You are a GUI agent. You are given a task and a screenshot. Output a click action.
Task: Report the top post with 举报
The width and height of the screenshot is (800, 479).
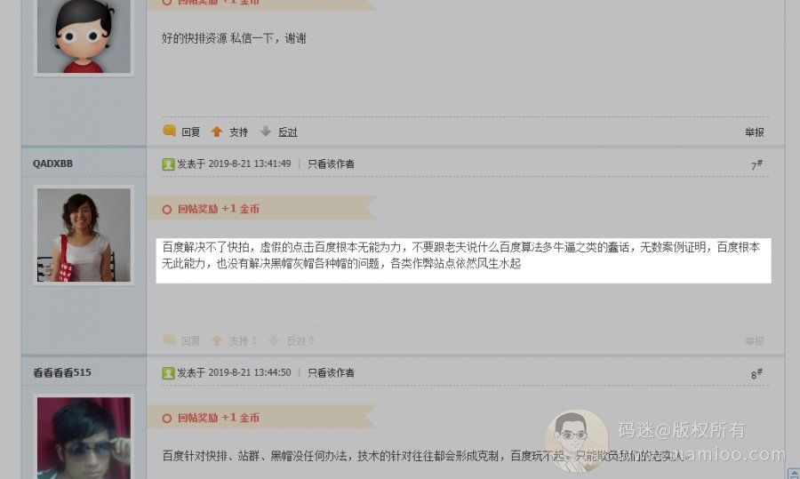[x=754, y=132]
